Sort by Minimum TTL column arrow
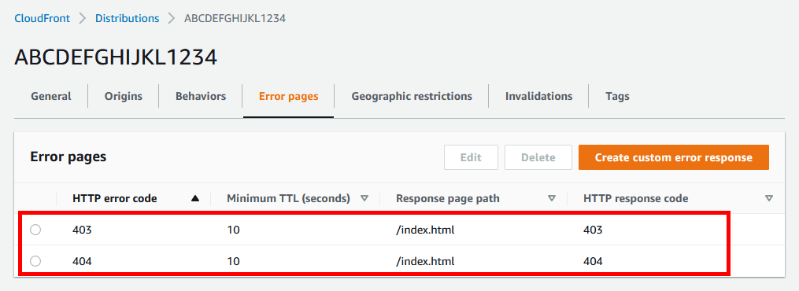799x291 pixels. tap(364, 199)
